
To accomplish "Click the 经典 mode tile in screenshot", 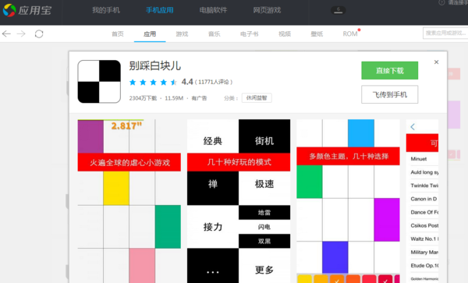I will click(x=213, y=136).
